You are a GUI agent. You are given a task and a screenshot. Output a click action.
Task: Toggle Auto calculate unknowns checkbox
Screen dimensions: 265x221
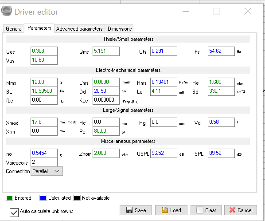14,213
